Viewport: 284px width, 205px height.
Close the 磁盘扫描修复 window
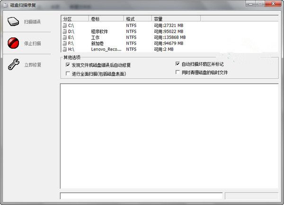pyautogui.click(x=273, y=4)
